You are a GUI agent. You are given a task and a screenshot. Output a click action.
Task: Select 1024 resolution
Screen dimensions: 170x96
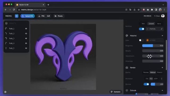pyautogui.click(x=156, y=79)
